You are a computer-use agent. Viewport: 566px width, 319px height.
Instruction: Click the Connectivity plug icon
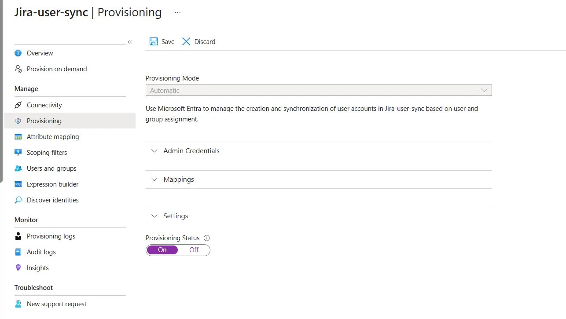click(x=18, y=105)
